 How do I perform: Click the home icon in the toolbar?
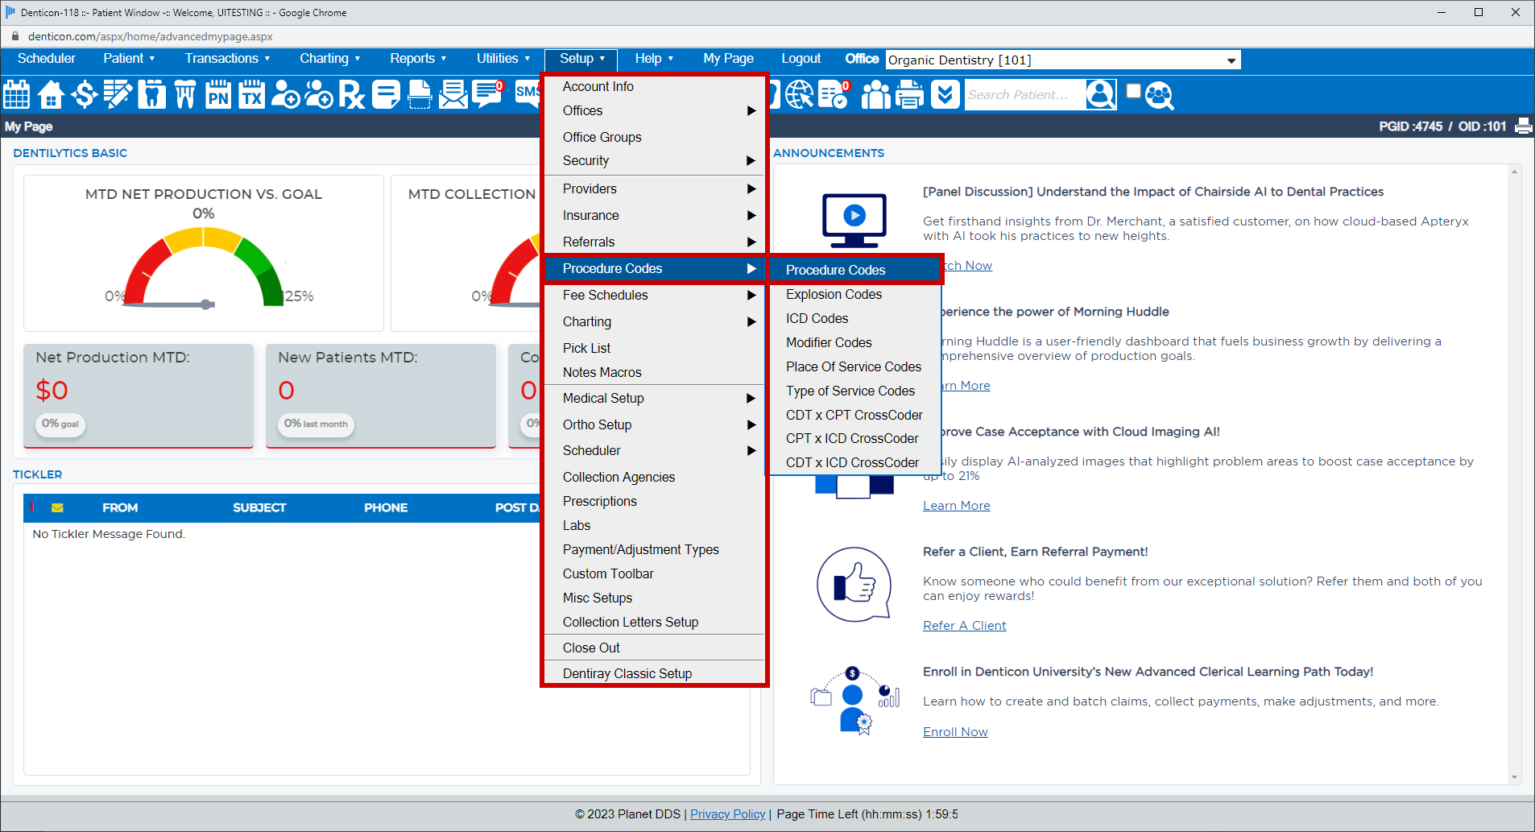pyautogui.click(x=50, y=94)
